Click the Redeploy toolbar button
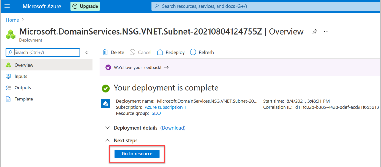Viewport: 381px width, 167px height. tap(171, 52)
